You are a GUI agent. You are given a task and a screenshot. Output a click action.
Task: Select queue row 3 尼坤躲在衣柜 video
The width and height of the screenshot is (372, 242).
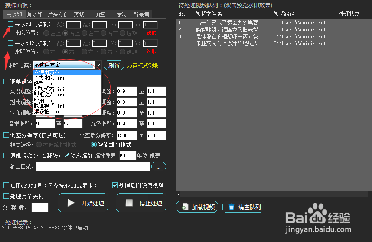pyautogui.click(x=274, y=36)
